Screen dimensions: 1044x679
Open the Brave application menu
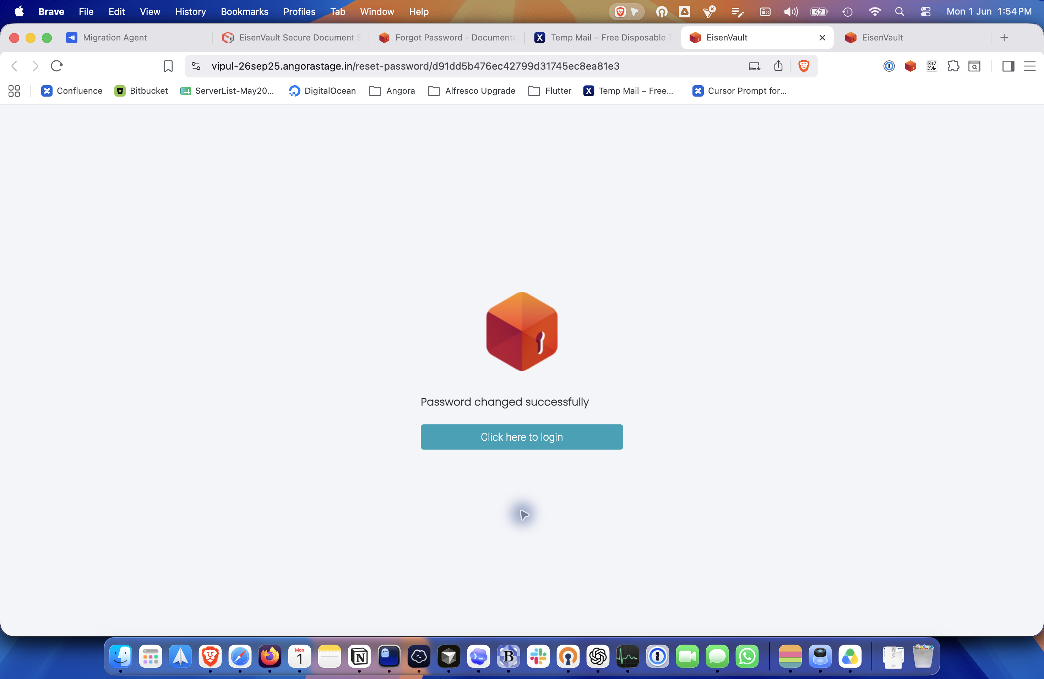[x=51, y=11]
